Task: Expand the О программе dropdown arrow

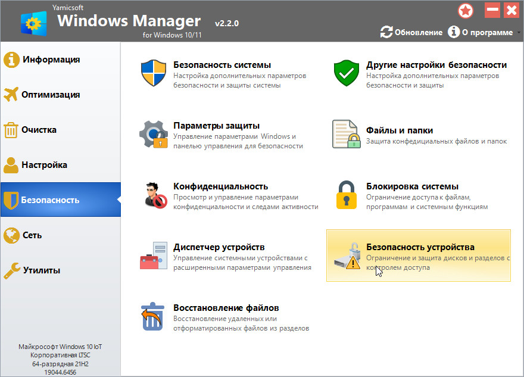Action: [518, 33]
